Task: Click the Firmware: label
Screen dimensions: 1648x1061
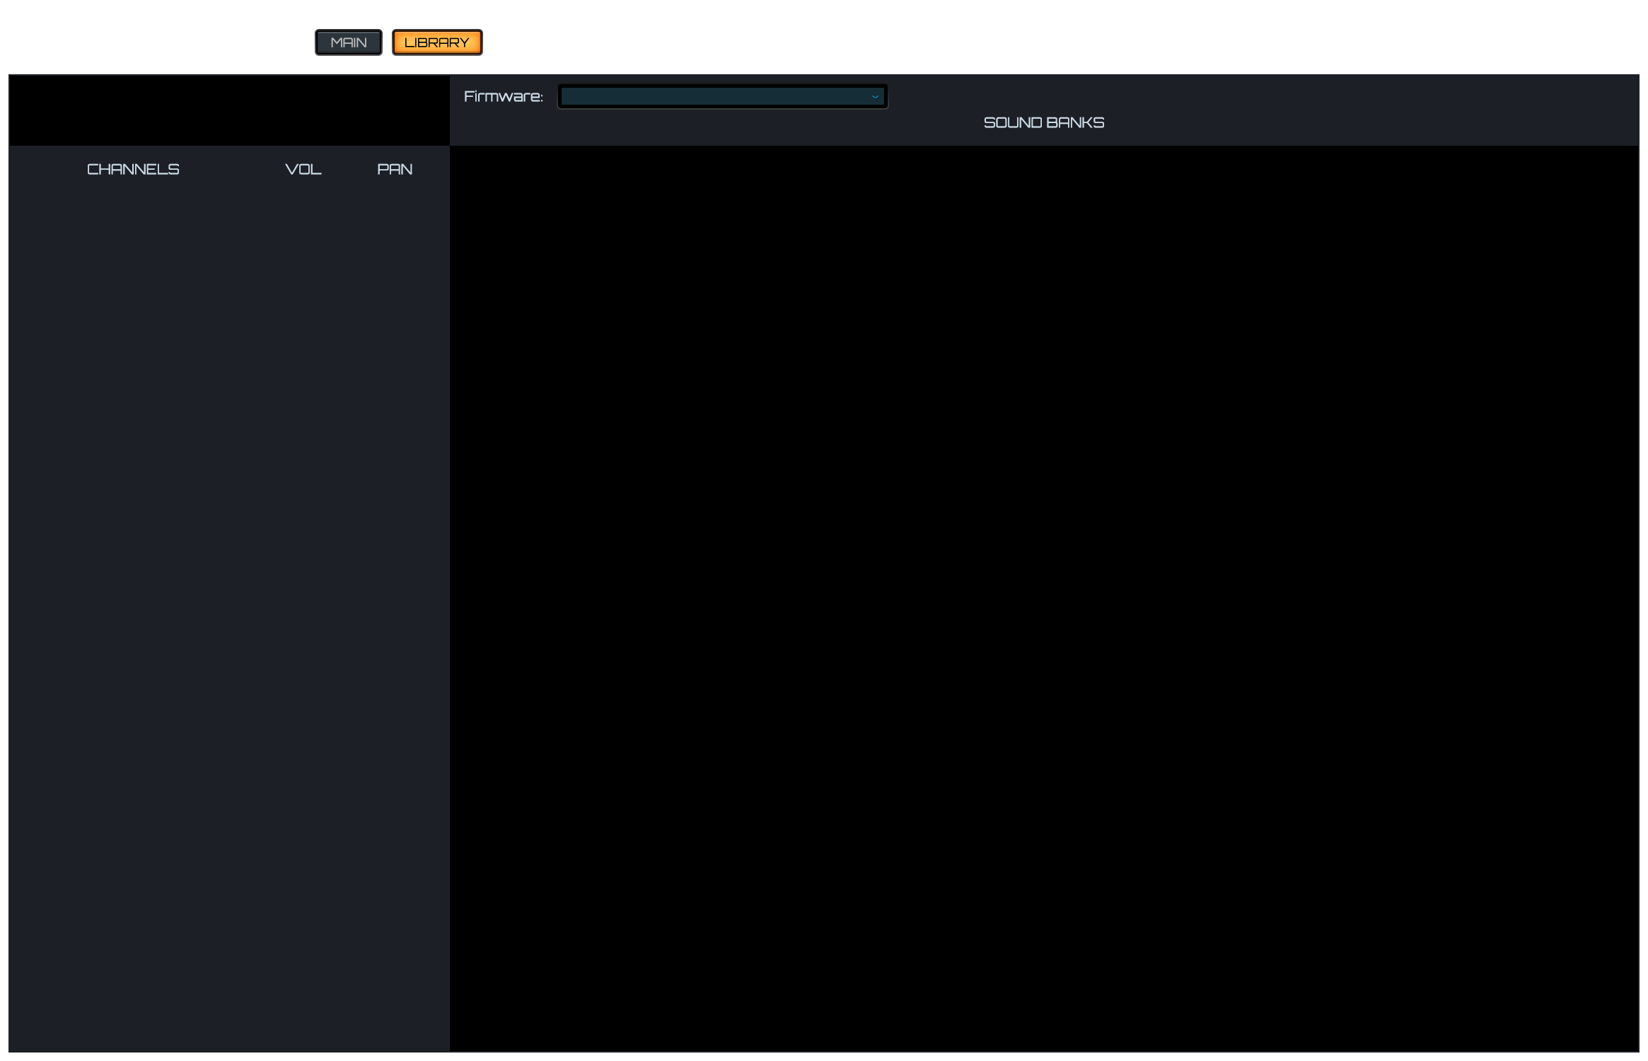Action: coord(503,96)
